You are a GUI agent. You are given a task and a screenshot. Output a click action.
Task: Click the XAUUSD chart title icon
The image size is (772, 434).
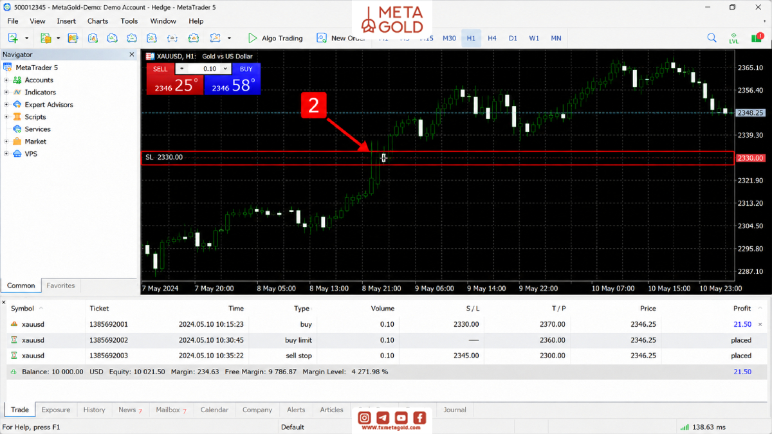click(151, 56)
